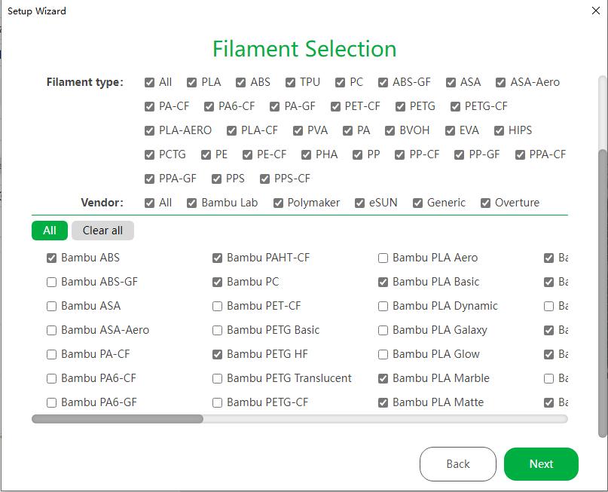Toggle eSUN vendor checkbox

click(x=359, y=203)
